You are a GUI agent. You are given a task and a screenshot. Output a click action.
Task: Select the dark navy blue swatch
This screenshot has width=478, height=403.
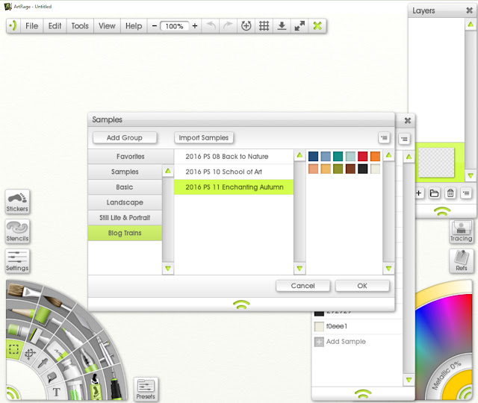313,156
